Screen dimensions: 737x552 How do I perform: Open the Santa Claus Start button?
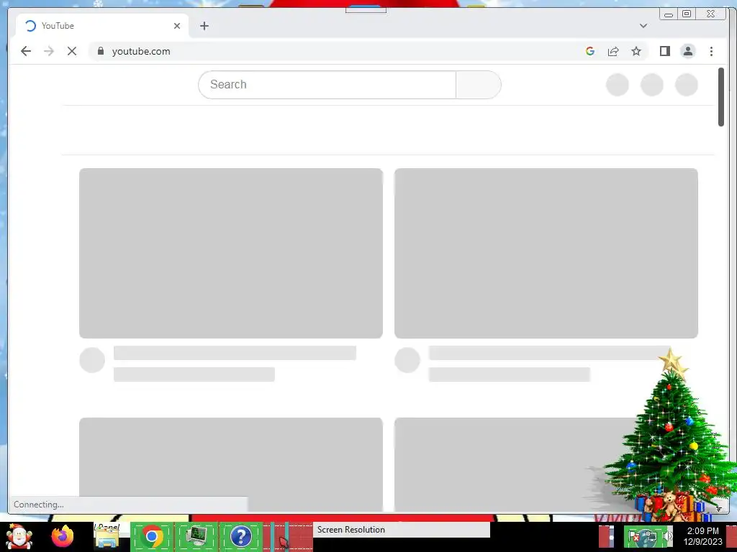(19, 537)
